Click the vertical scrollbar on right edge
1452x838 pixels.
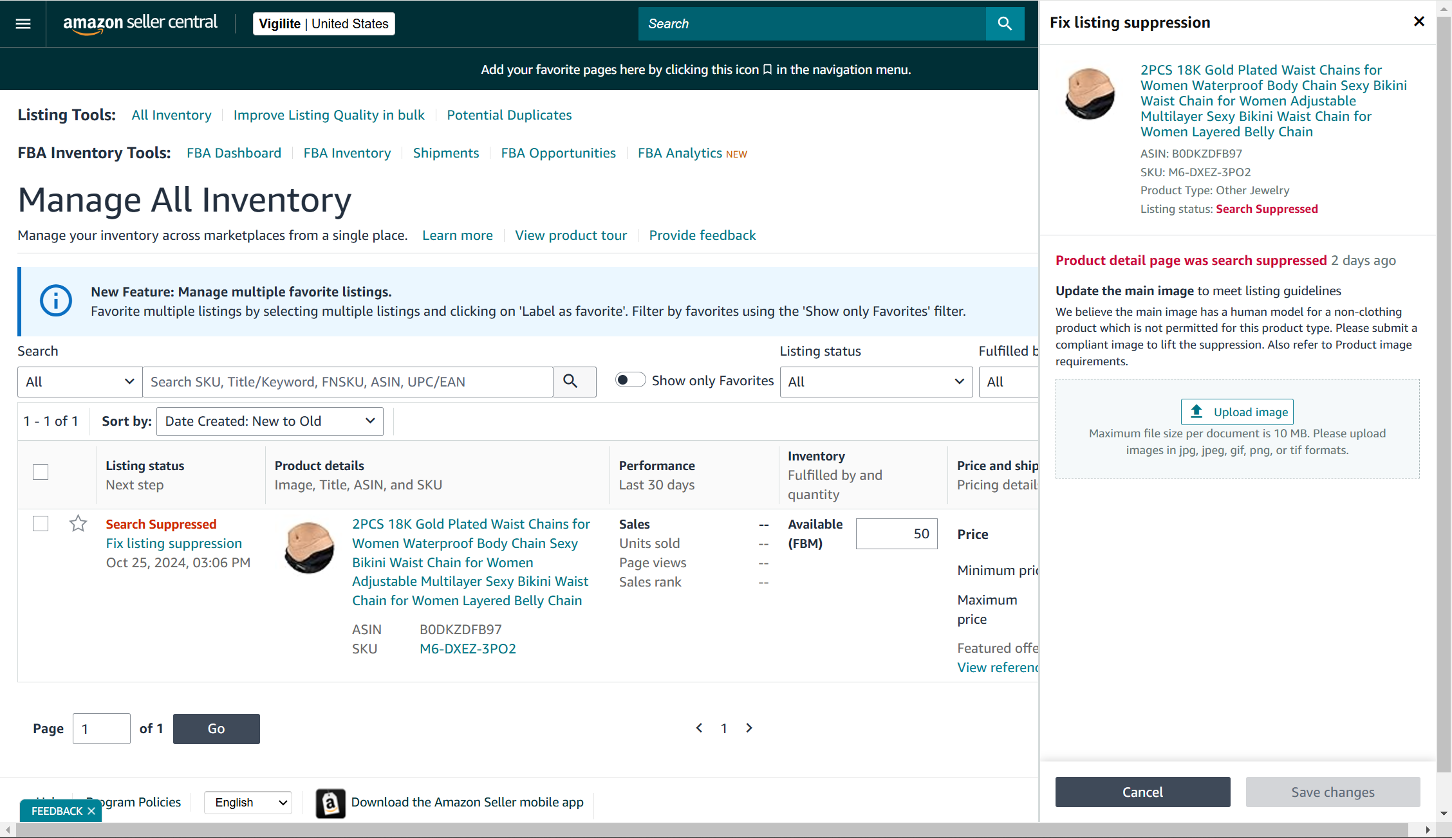(x=1444, y=395)
